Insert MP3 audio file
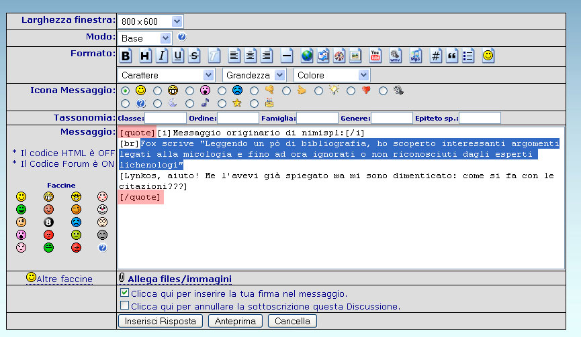581x337 pixels. pyautogui.click(x=416, y=56)
